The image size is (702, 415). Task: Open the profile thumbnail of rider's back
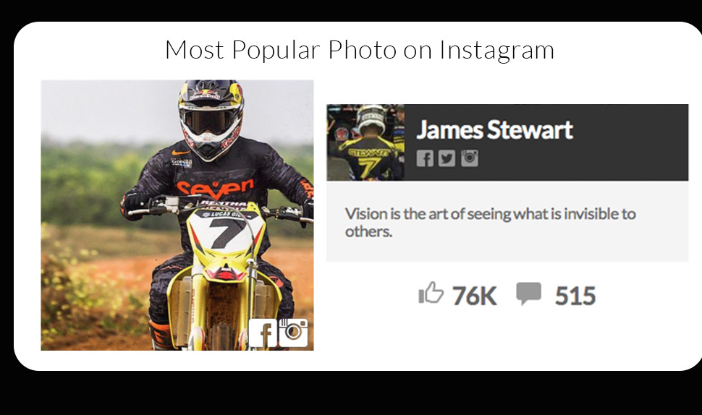click(x=365, y=142)
